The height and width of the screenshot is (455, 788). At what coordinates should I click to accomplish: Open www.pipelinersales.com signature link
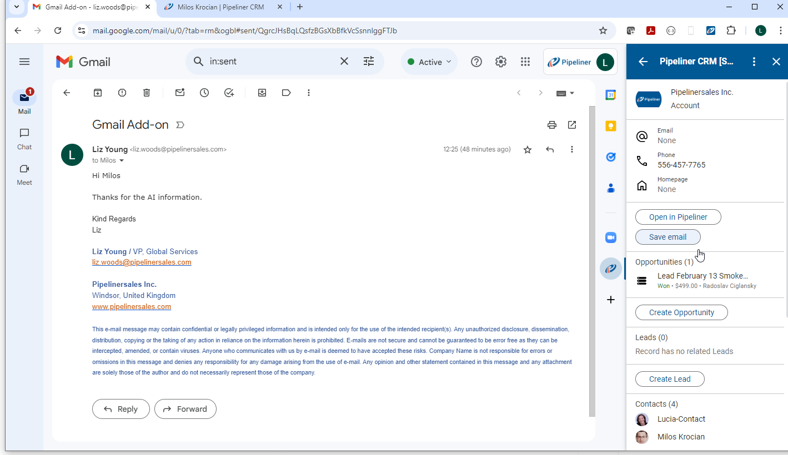coord(132,306)
